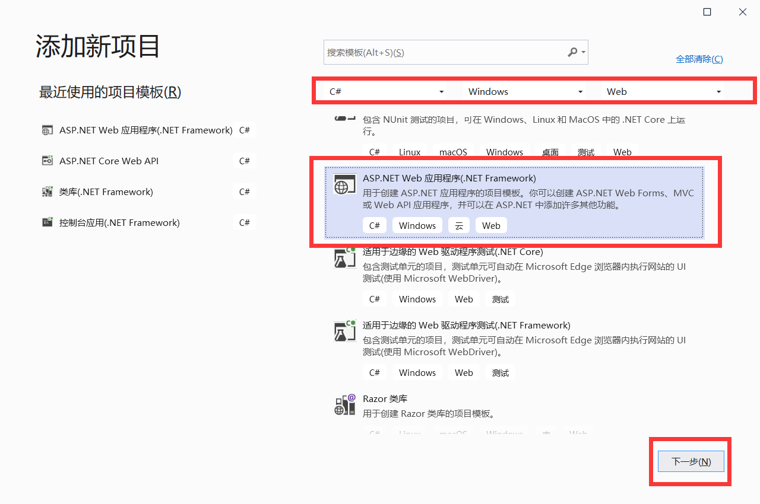Click the Windows tag on ASP.NET Web 应用程序 template

[x=417, y=226]
